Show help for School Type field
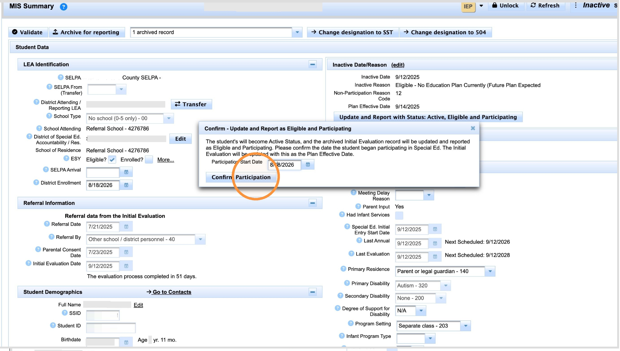The width and height of the screenshot is (620, 351). point(49,116)
